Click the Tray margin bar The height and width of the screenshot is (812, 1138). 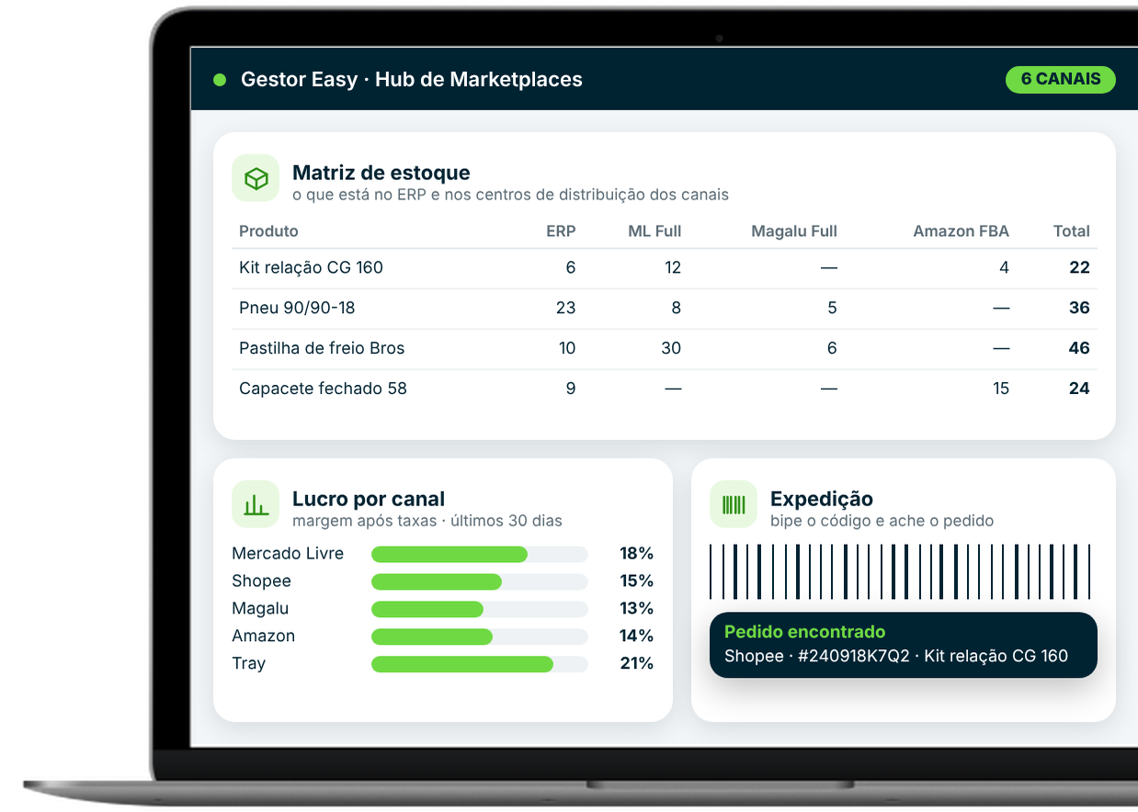480,665
